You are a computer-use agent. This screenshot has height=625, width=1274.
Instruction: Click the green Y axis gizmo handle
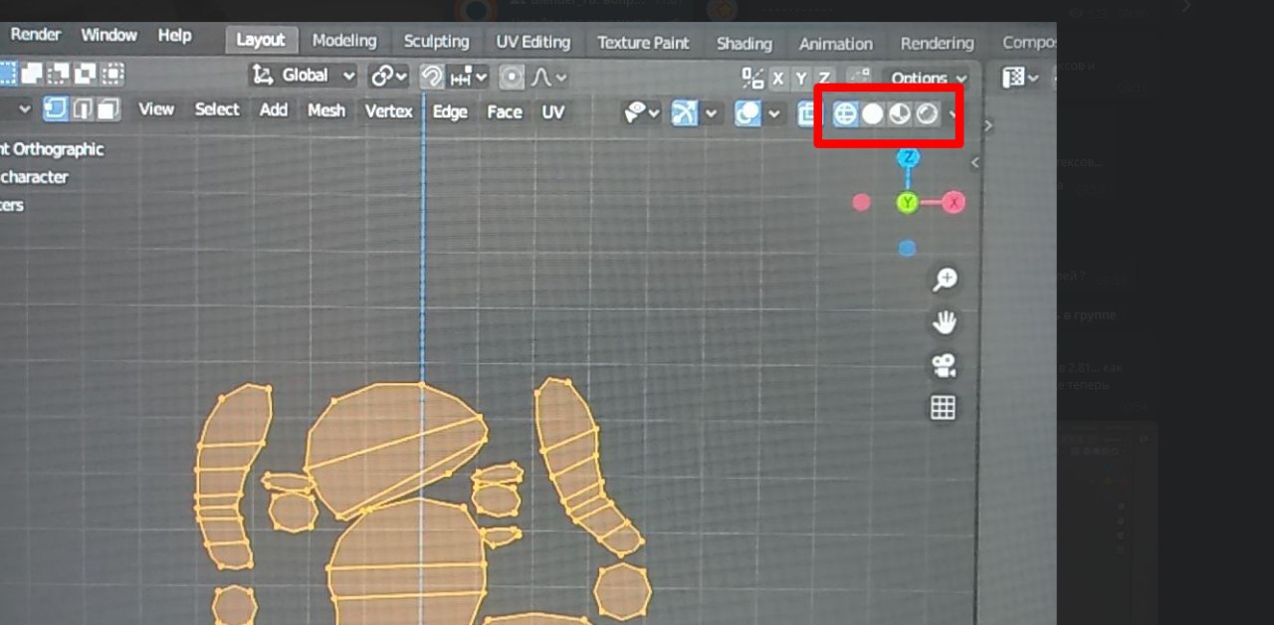908,203
